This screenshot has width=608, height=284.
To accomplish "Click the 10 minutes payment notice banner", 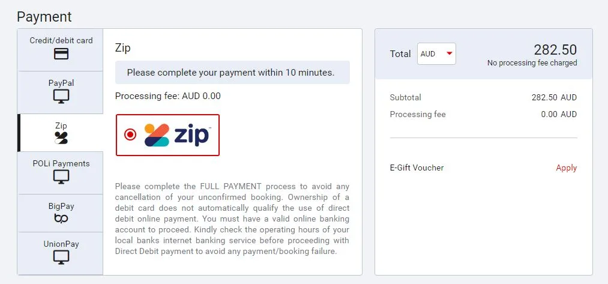I will tap(232, 73).
